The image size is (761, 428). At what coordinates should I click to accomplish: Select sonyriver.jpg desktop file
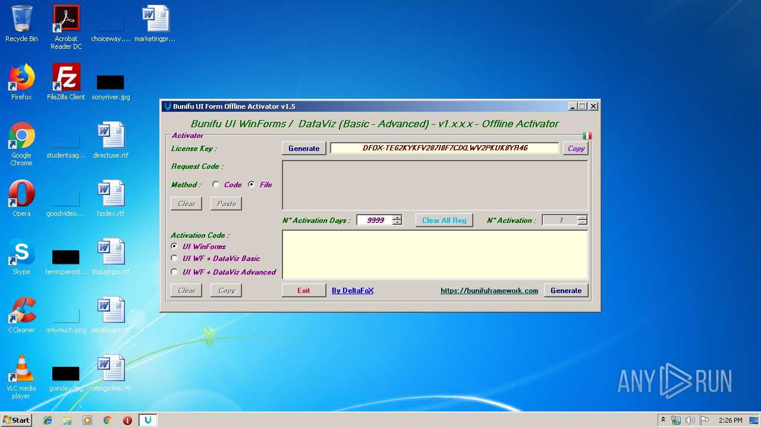tap(111, 86)
